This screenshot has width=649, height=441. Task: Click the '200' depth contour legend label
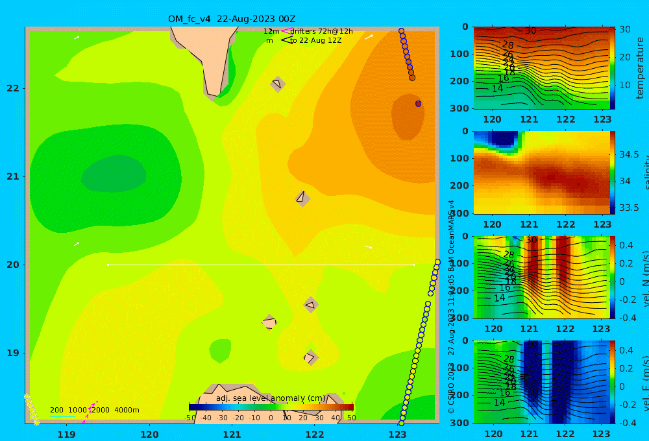[56, 410]
